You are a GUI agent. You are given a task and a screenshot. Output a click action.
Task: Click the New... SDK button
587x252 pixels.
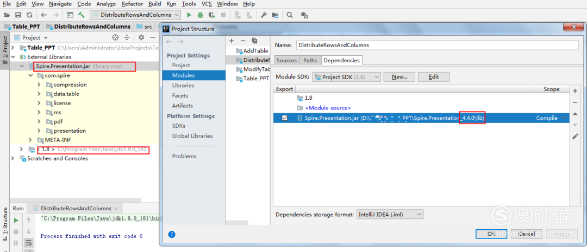click(x=399, y=77)
